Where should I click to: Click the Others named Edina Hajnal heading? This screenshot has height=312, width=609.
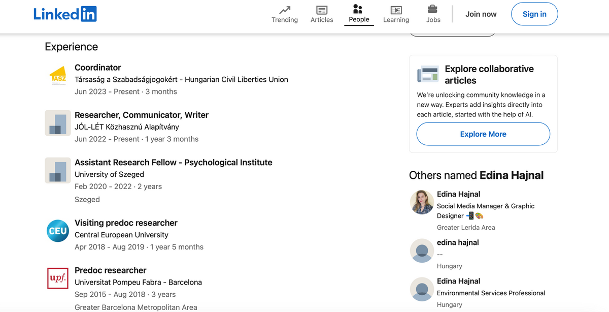coord(476,175)
